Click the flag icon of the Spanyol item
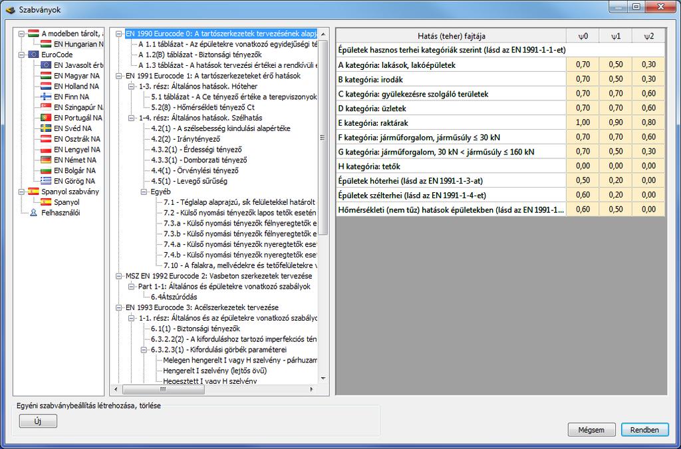Viewport: 681px width, 449px height. 46,202
